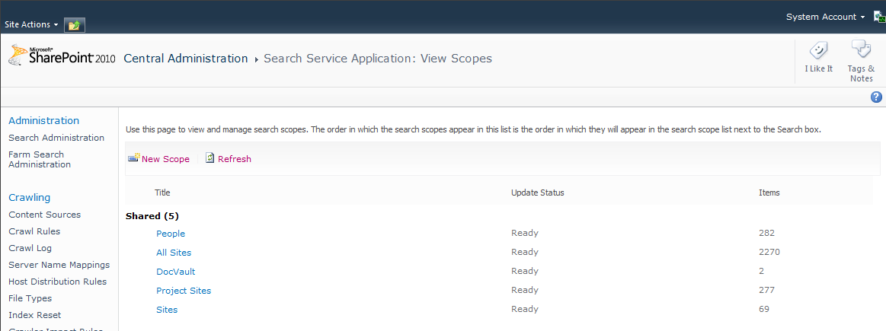This screenshot has height=331, width=886.
Task: Click the Title column header
Action: click(x=162, y=193)
